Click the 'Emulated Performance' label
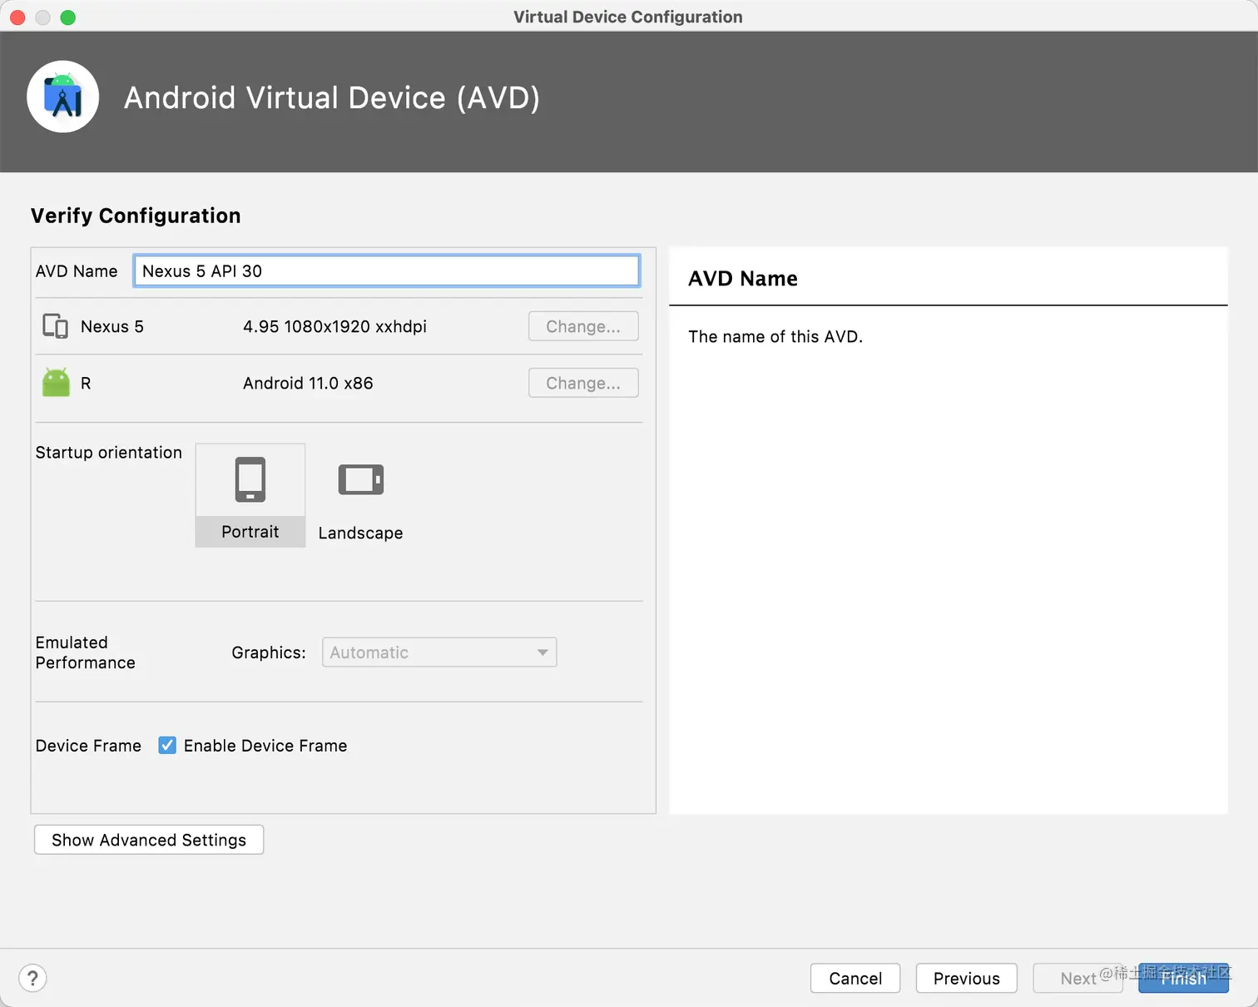The image size is (1258, 1007). [86, 652]
